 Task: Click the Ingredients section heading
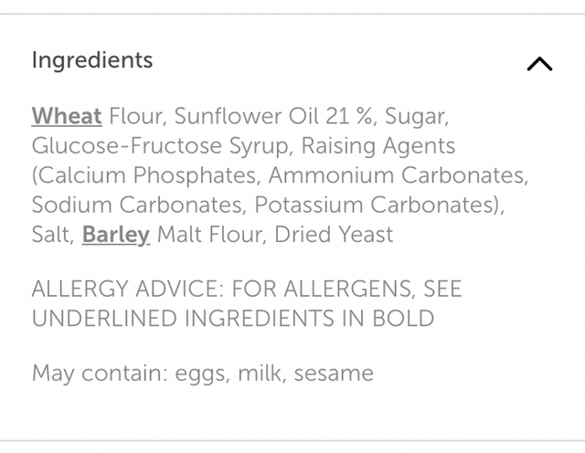(91, 60)
